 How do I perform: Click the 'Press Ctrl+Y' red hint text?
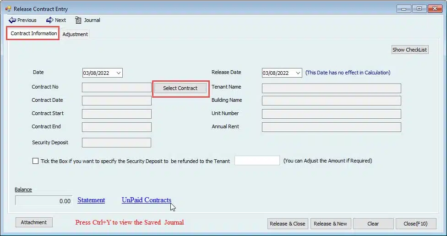pos(130,222)
